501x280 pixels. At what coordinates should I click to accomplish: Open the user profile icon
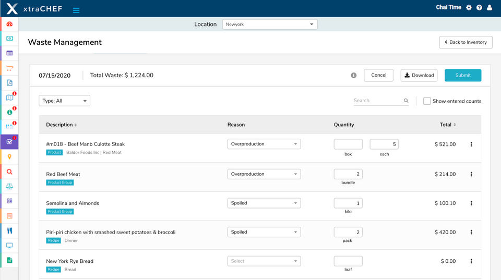[490, 8]
